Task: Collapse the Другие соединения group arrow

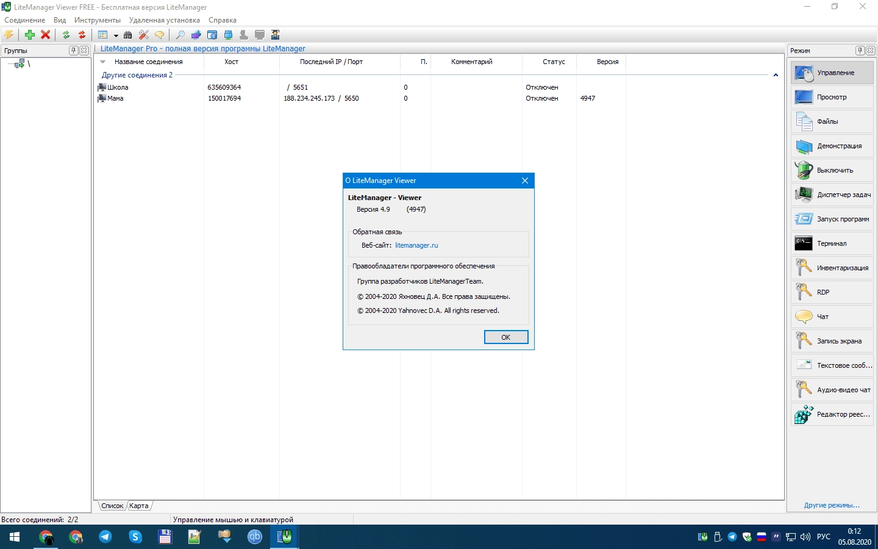Action: (x=776, y=75)
